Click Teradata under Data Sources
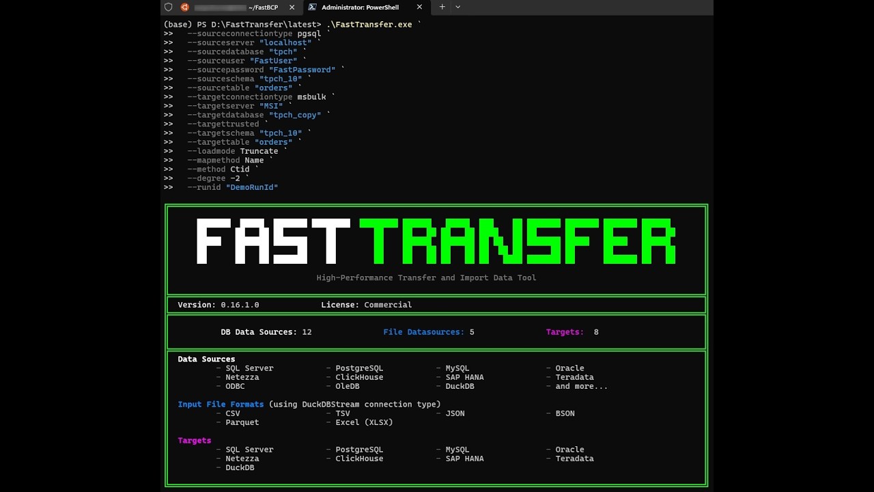874x492 pixels. pyautogui.click(x=574, y=377)
